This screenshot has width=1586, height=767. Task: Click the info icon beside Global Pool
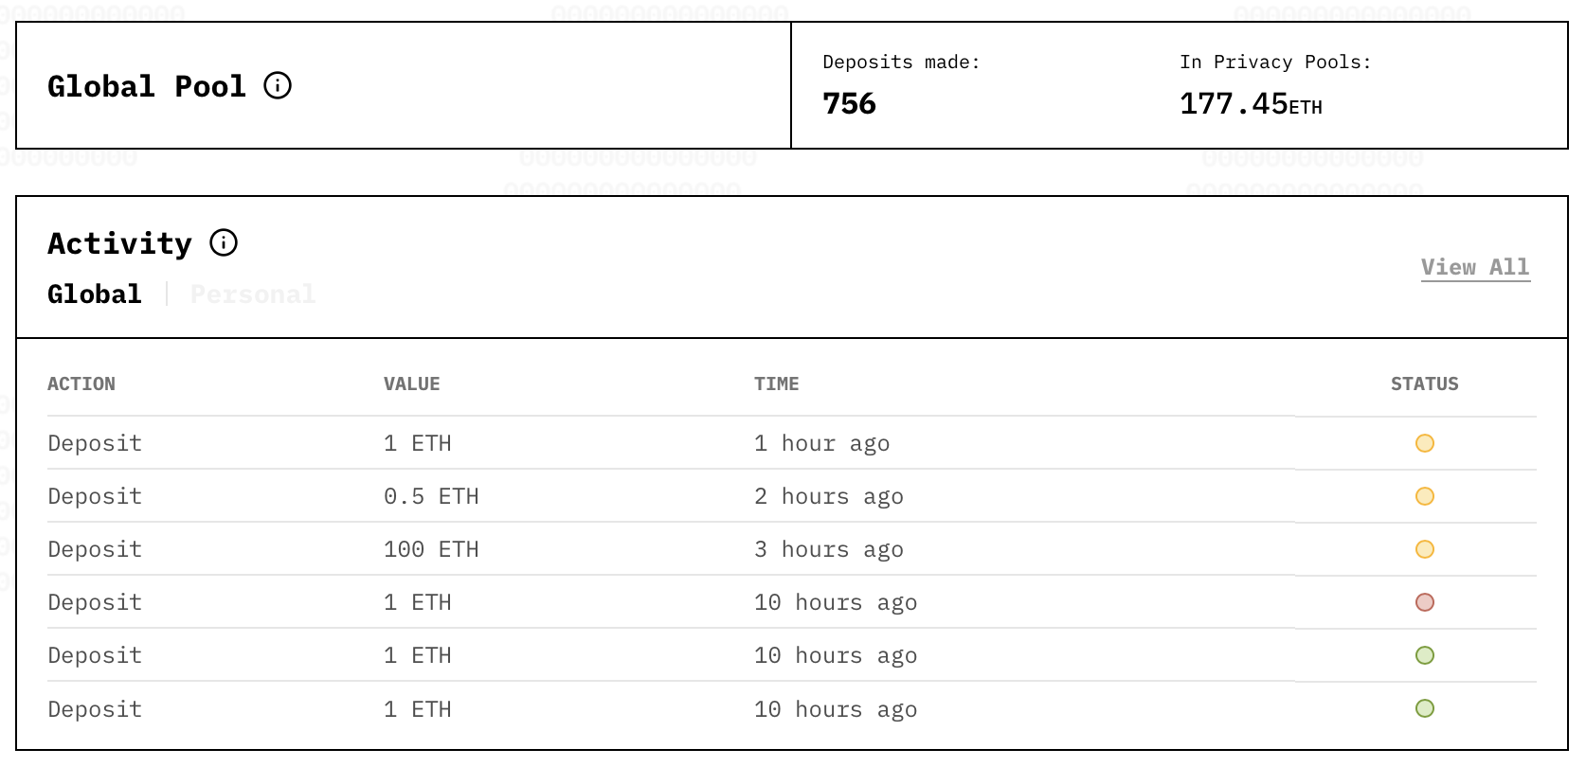pyautogui.click(x=278, y=86)
